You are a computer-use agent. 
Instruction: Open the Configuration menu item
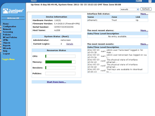coord(10,27)
